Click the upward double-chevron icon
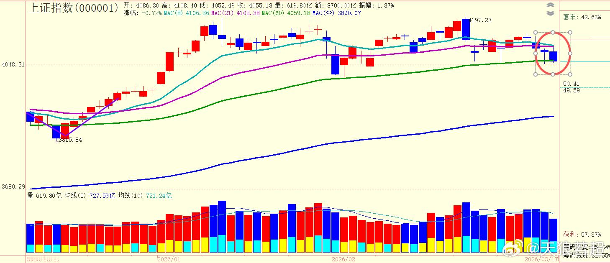Image resolution: width=610 pixels, height=263 pixels. (551, 5)
